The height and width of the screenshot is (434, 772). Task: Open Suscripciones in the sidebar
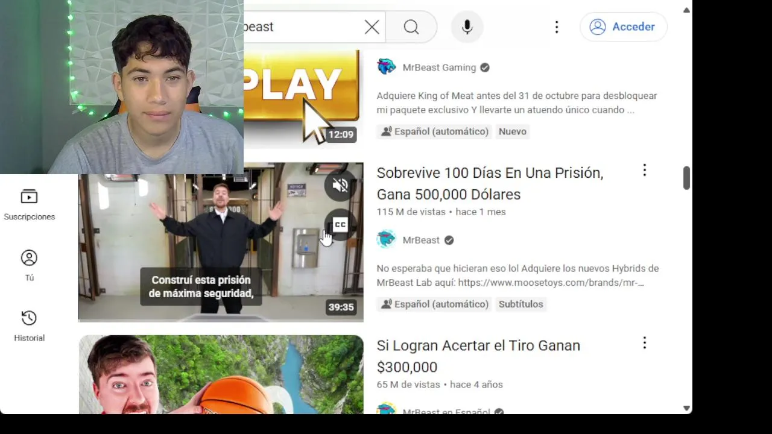(x=29, y=205)
